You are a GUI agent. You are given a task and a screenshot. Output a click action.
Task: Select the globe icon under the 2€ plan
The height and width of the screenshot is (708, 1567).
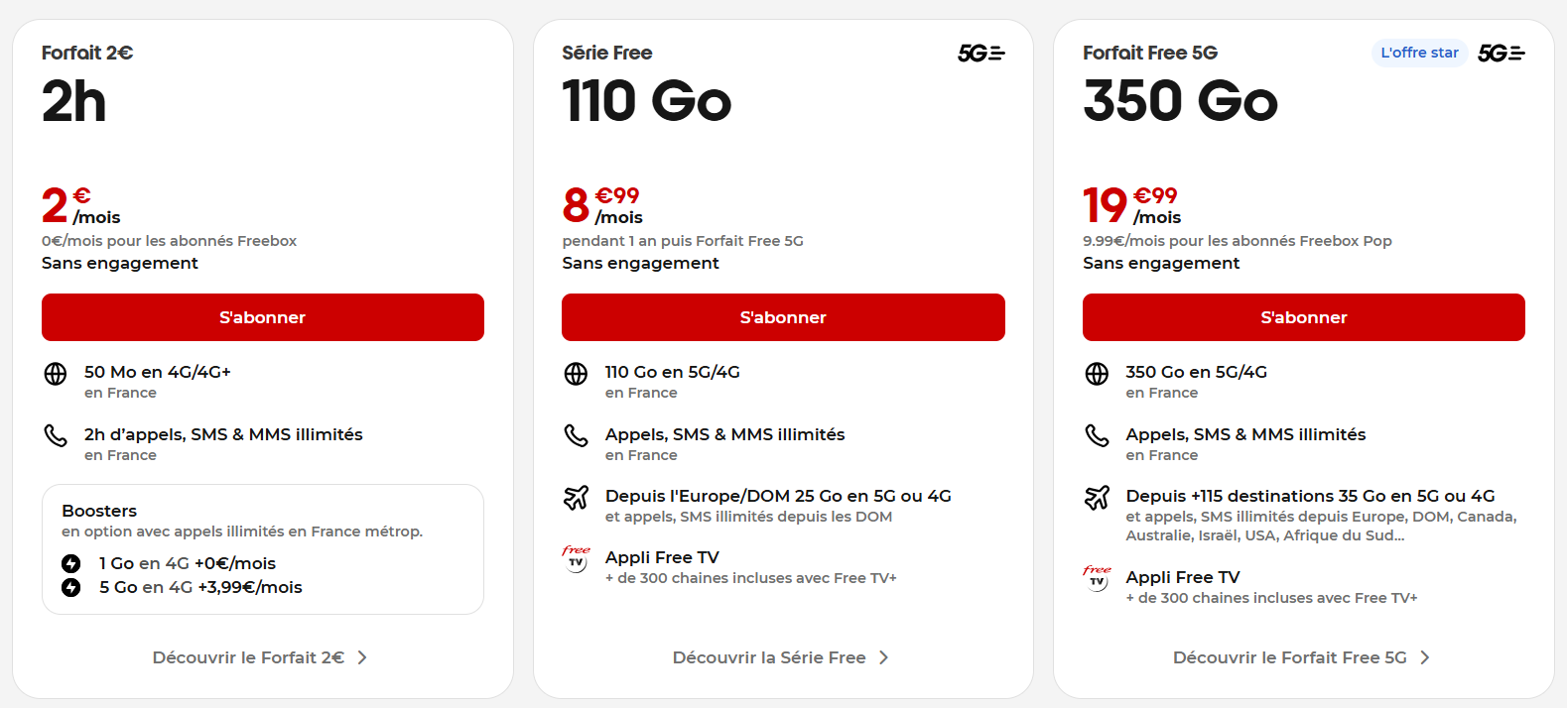click(56, 375)
